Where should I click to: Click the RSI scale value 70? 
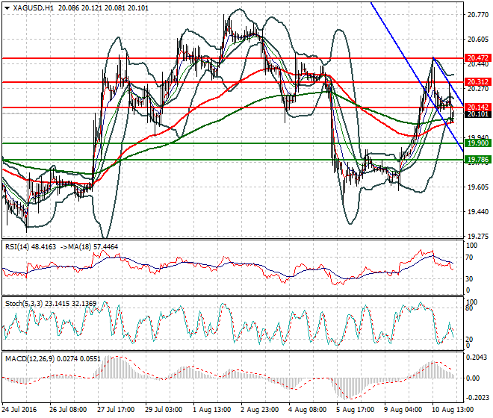coord(469,258)
